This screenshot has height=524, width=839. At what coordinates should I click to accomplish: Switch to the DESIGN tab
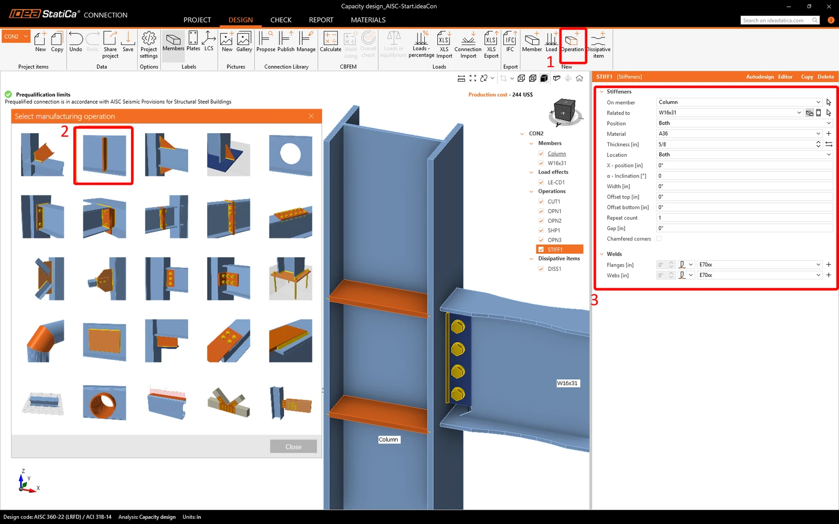241,20
